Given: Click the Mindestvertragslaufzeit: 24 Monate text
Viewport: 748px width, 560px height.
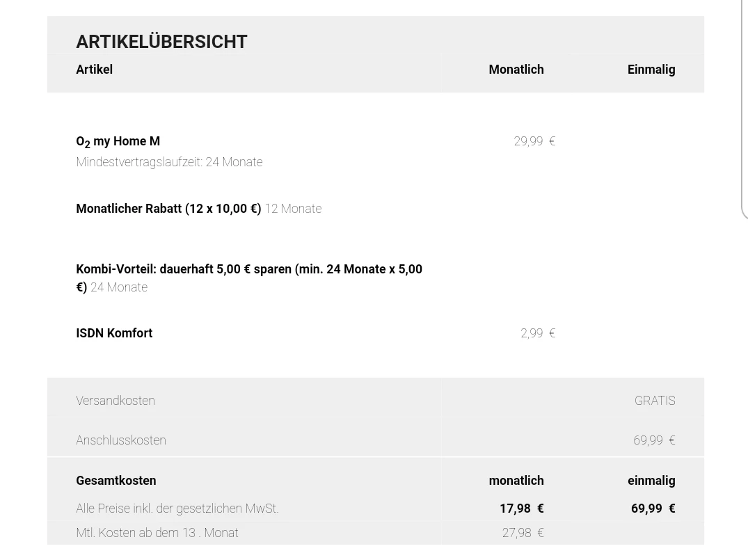Looking at the screenshot, I should (x=169, y=162).
